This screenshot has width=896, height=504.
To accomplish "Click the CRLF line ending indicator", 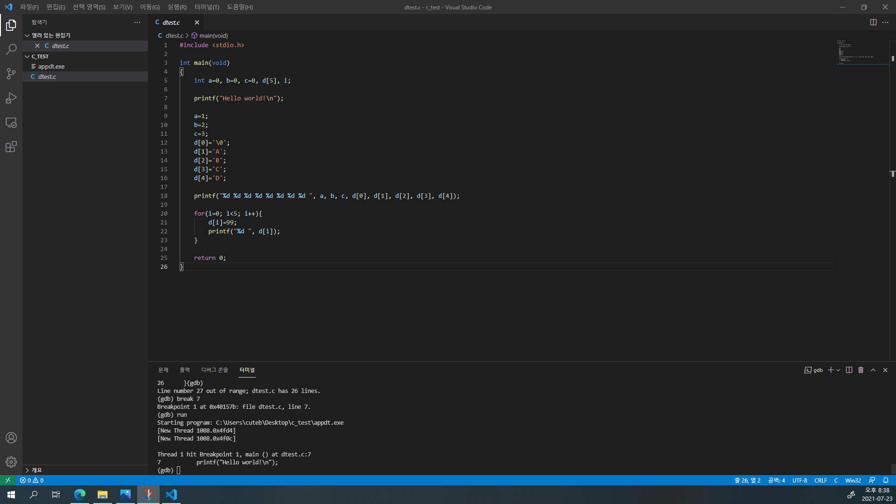I will [820, 480].
